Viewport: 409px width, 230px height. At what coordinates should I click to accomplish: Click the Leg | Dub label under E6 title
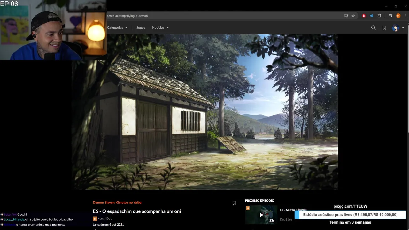pyautogui.click(x=105, y=218)
